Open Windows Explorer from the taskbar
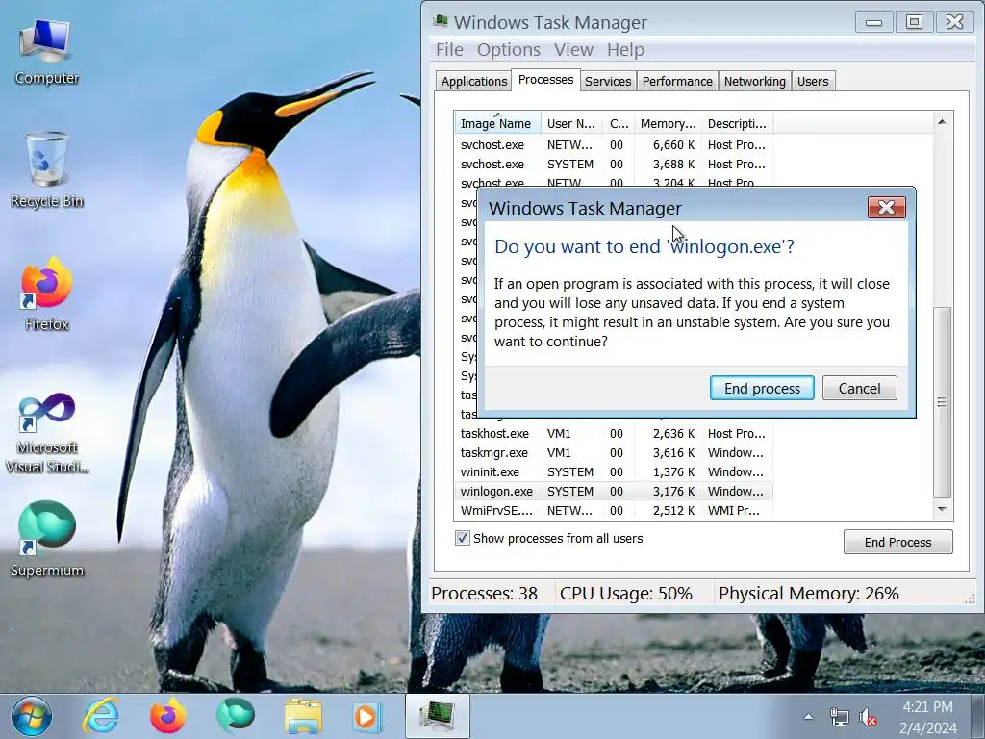The width and height of the screenshot is (985, 739). point(303,716)
